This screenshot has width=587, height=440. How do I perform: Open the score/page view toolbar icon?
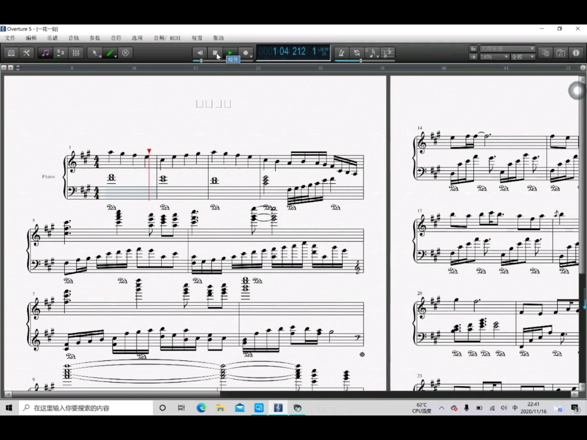click(11, 53)
